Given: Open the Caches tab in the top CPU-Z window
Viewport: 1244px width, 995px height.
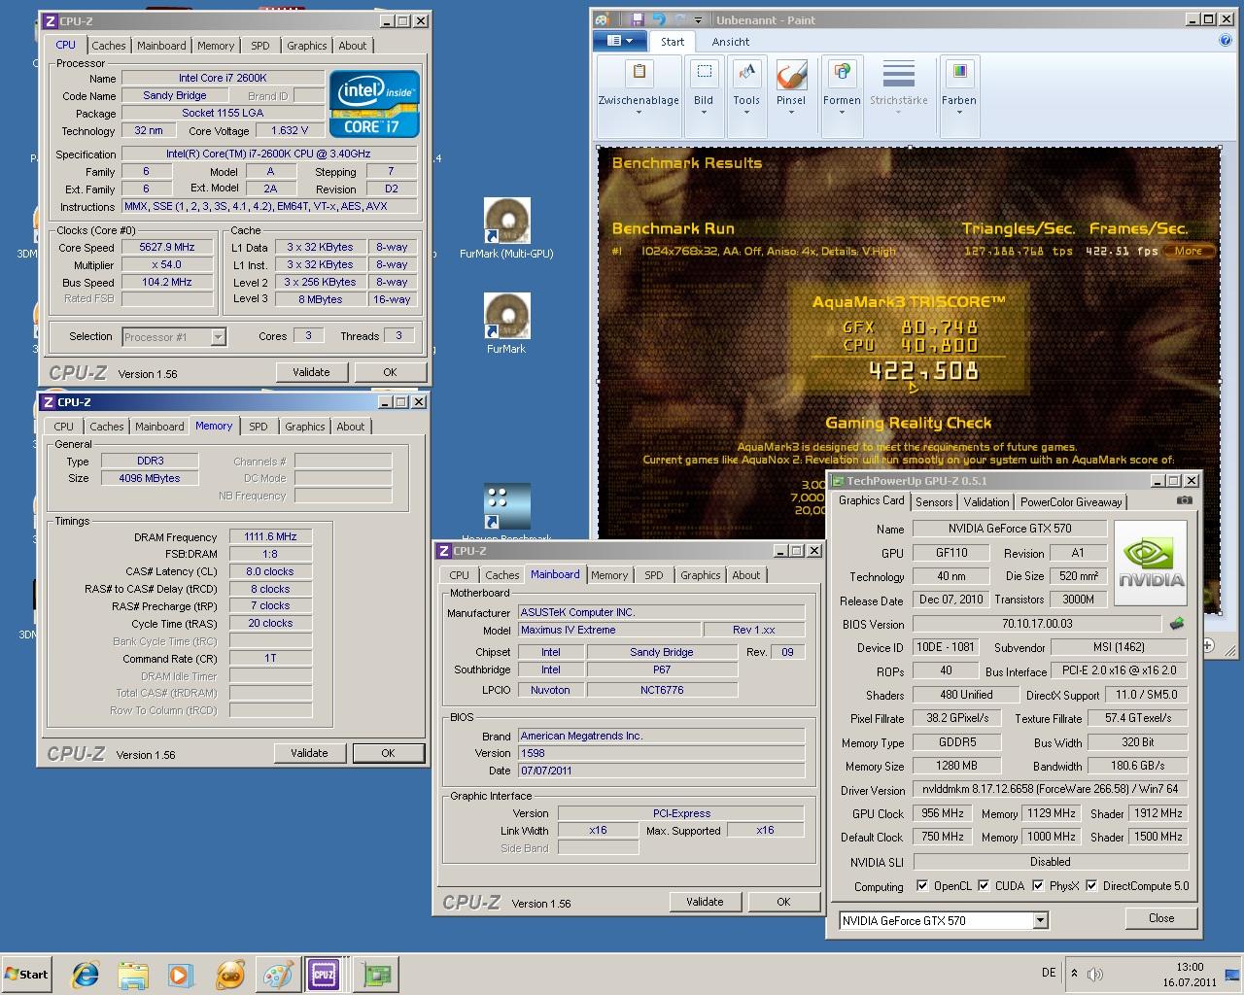Looking at the screenshot, I should 109,46.
